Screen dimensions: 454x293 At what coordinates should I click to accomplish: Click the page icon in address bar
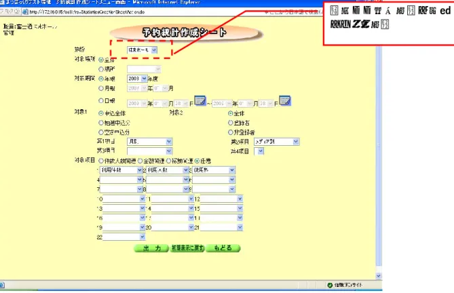[x=25, y=12]
